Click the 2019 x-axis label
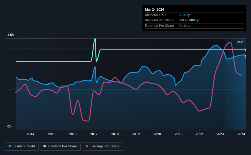Image resolution: width=251 pixels, height=155 pixels. pyautogui.click(x=136, y=134)
